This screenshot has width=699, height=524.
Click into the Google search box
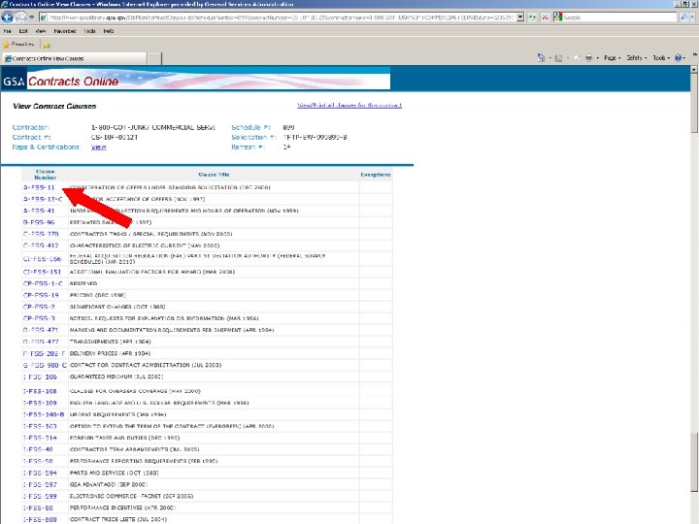tap(619, 17)
